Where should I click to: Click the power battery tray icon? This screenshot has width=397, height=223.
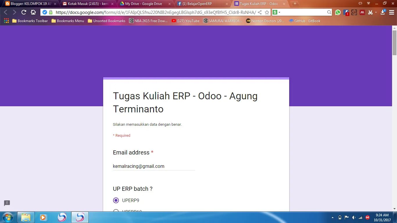pos(340,217)
